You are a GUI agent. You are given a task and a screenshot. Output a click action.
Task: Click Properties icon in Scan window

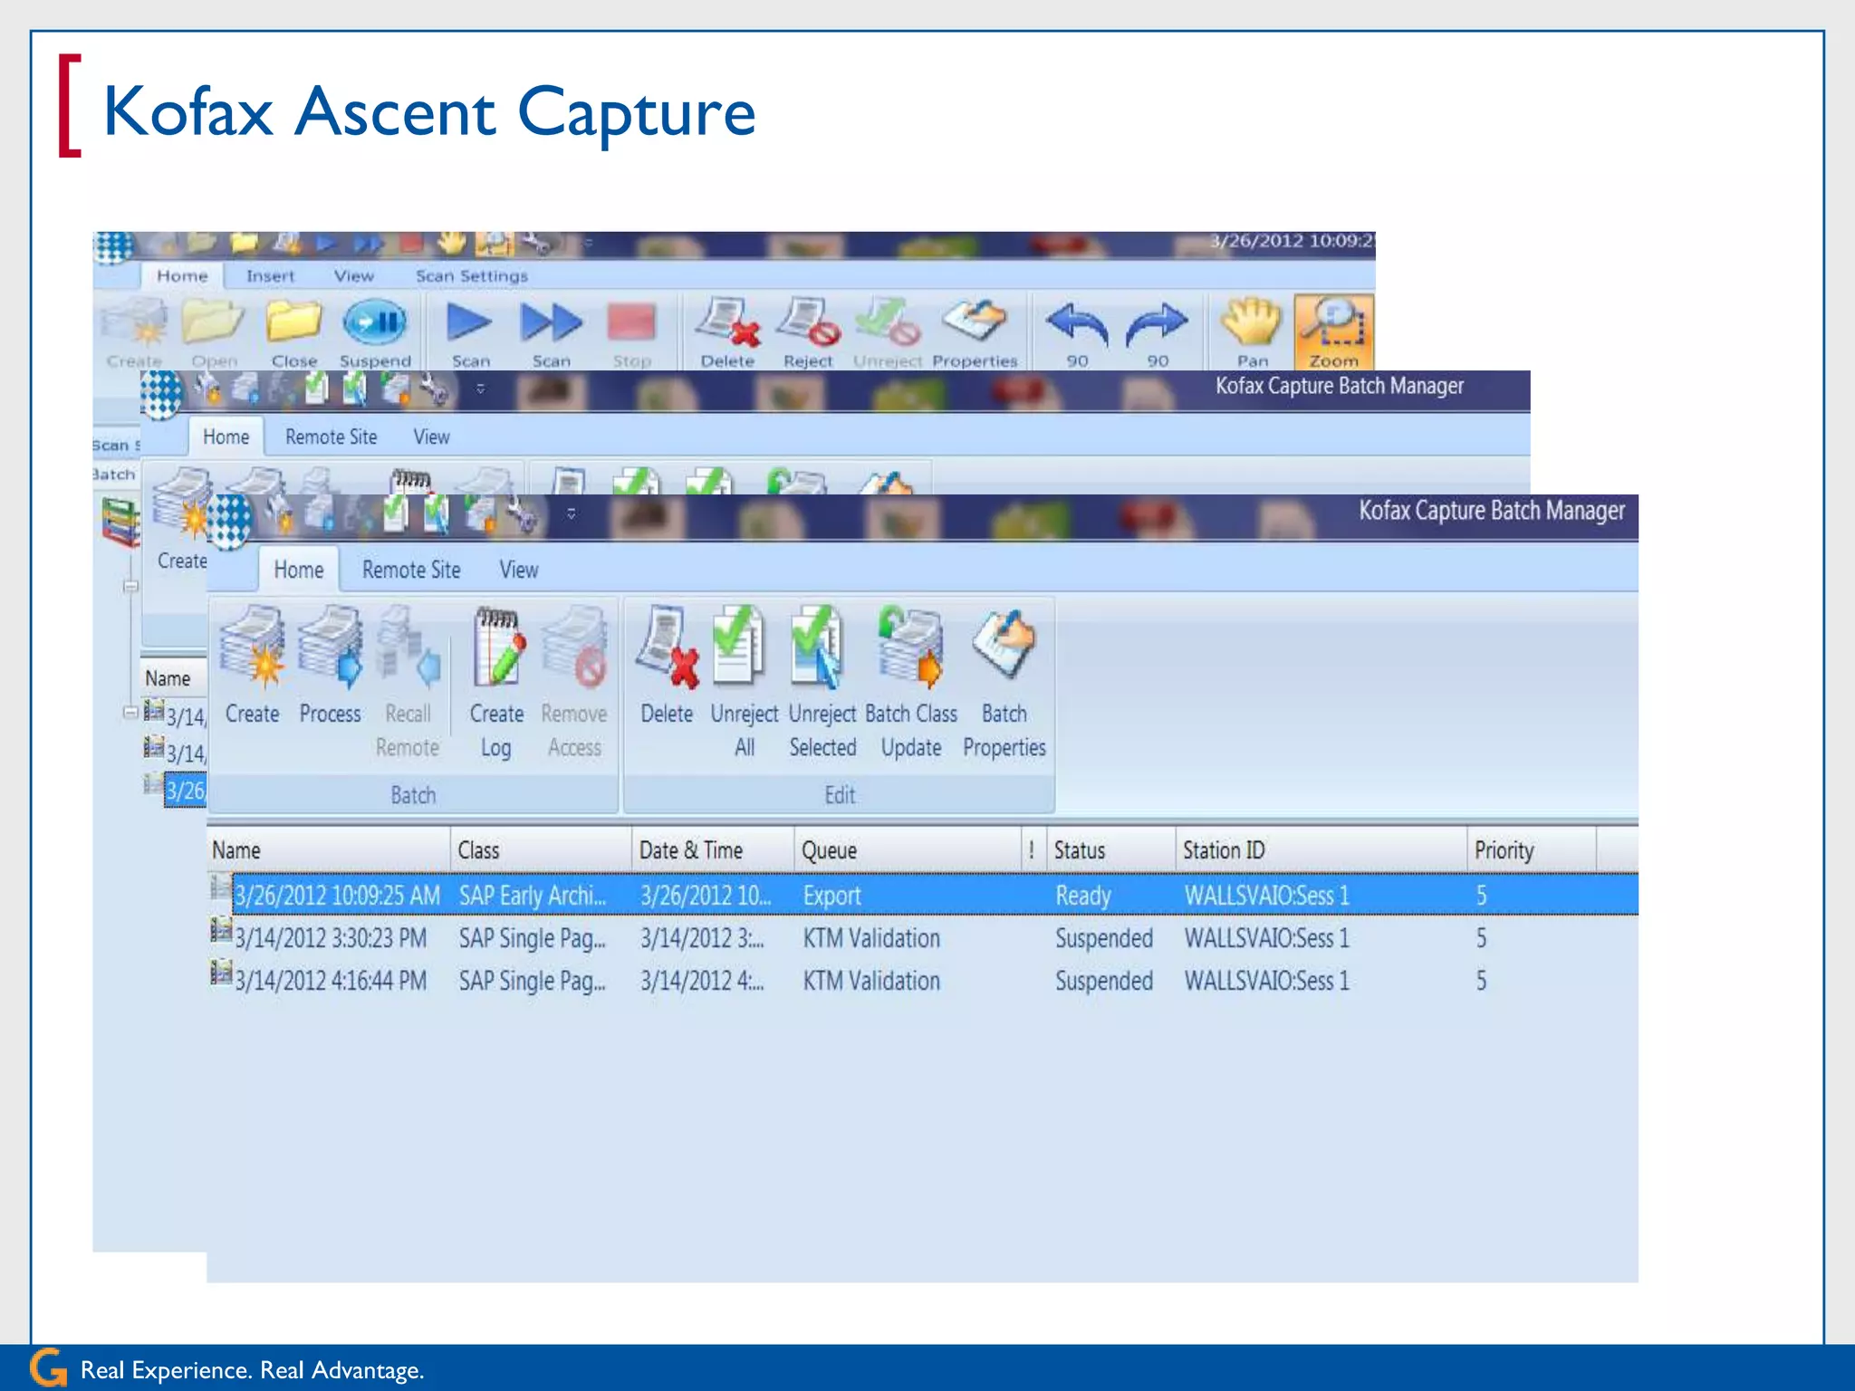[975, 332]
